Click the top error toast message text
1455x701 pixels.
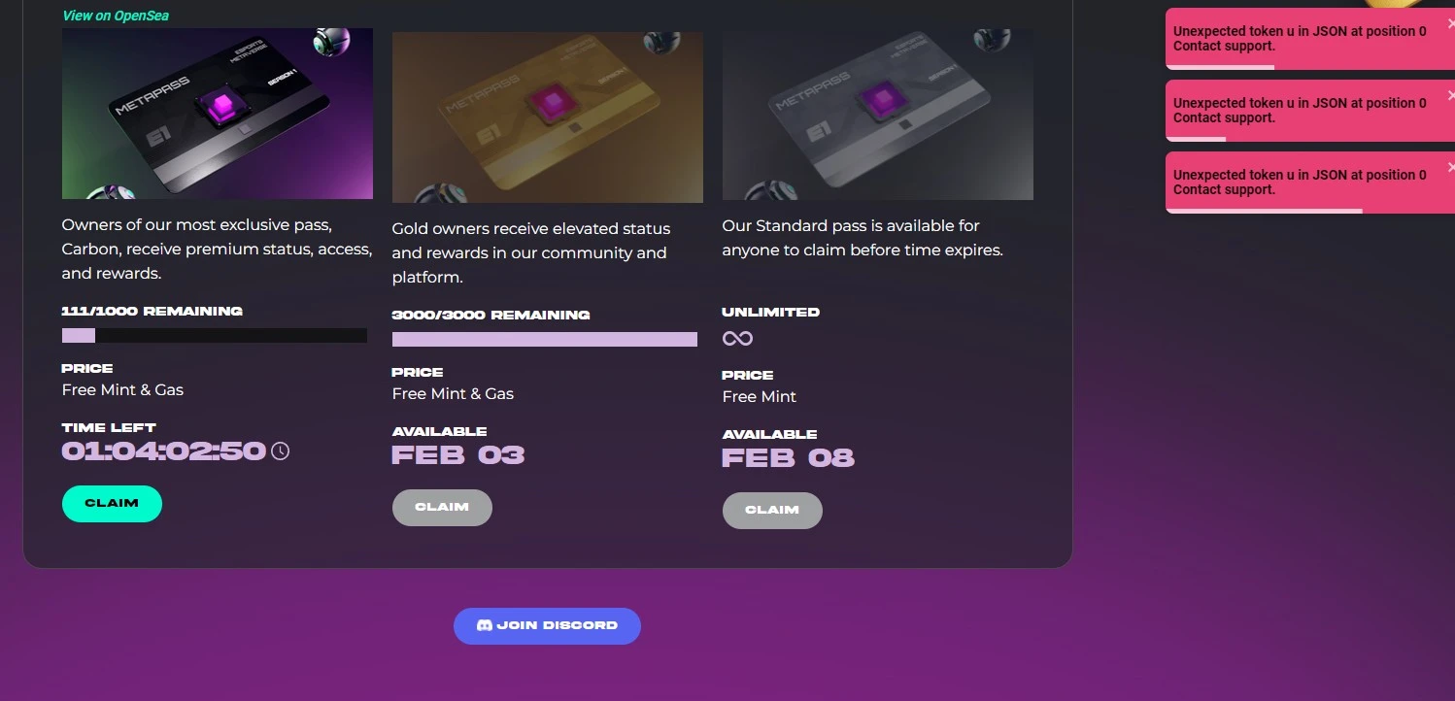[1300, 39]
